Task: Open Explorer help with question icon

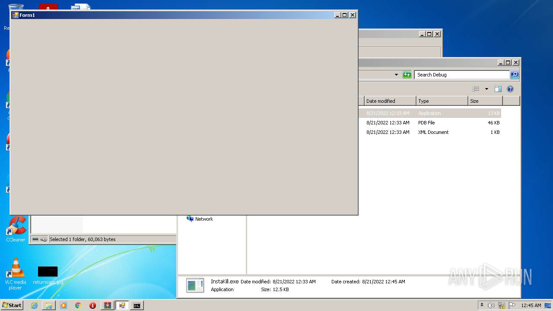Action: pos(510,89)
